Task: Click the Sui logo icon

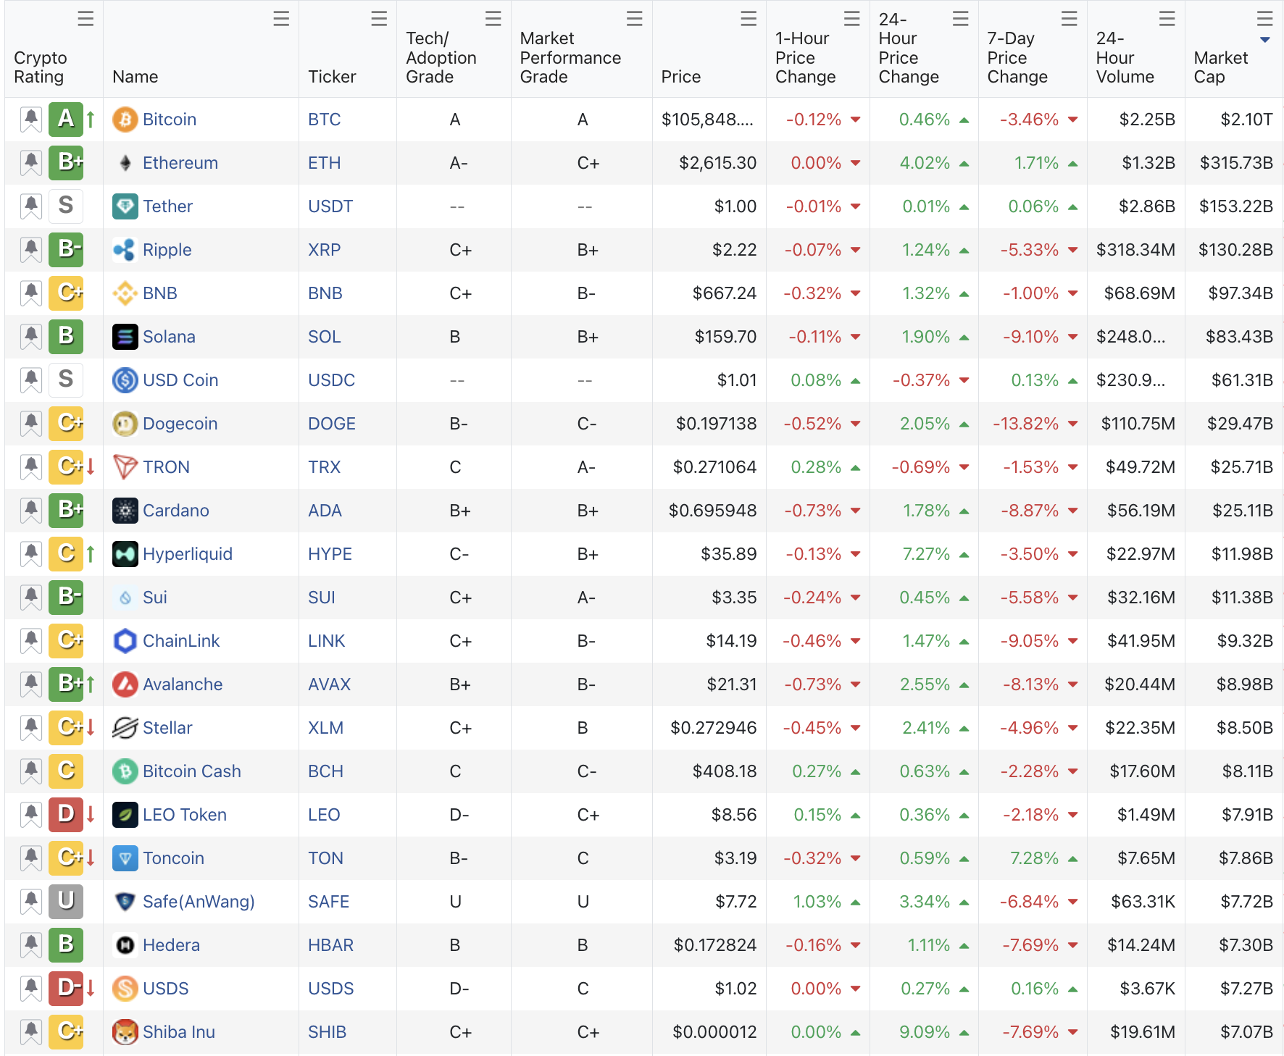Action: (x=125, y=598)
